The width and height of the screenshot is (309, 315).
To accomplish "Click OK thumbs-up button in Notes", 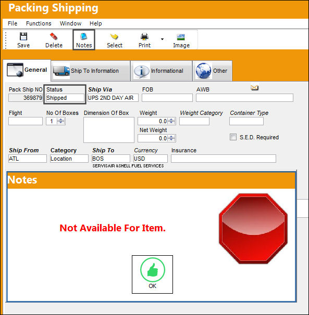I will coord(152,274).
